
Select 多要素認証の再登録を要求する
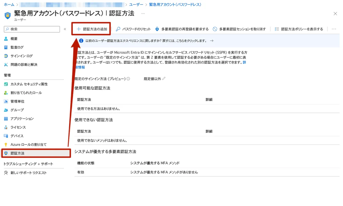point(182,29)
